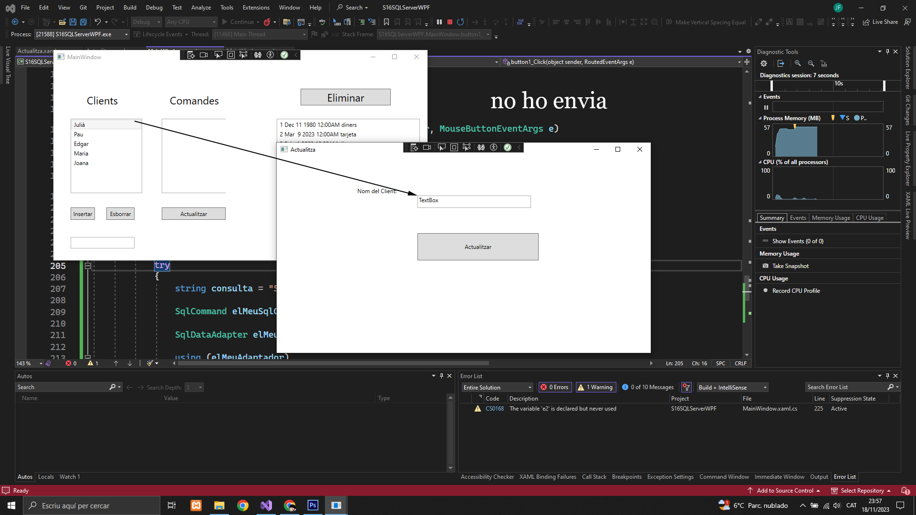Click the Hot Reload flame icon
The height and width of the screenshot is (515, 916).
(267, 22)
